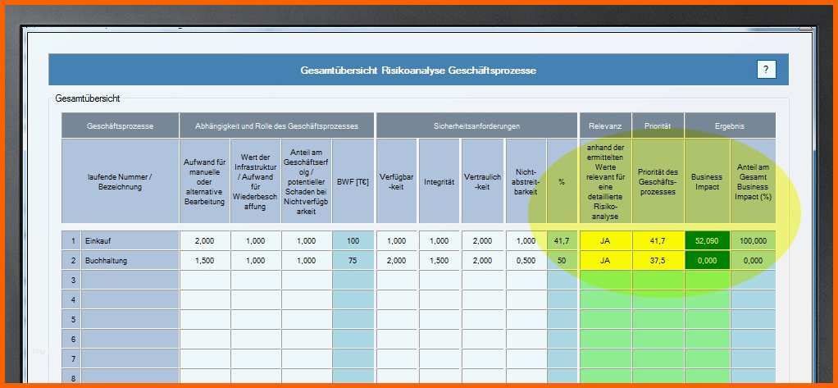
Task: Click the yellow JA cell for Einkauf
Action: tap(605, 240)
